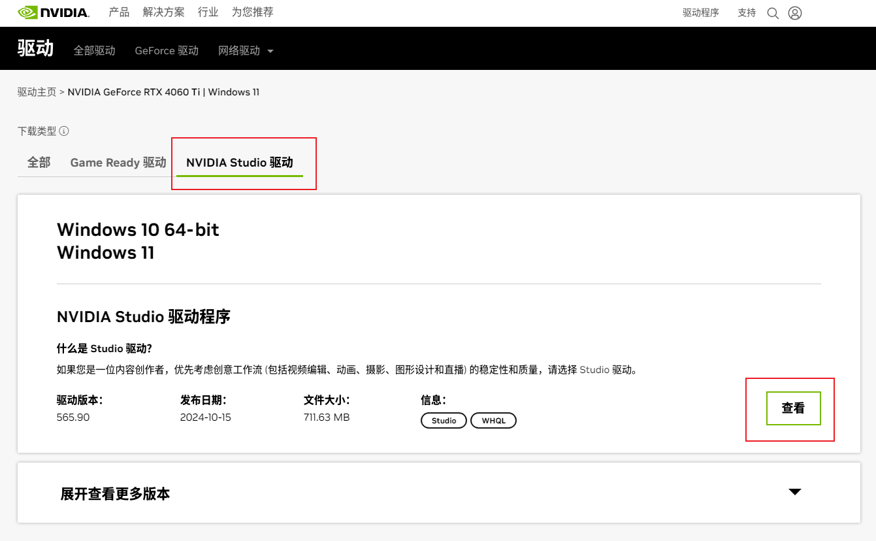Open the 产品 menu
Viewport: 876px width, 541px height.
[x=119, y=12]
